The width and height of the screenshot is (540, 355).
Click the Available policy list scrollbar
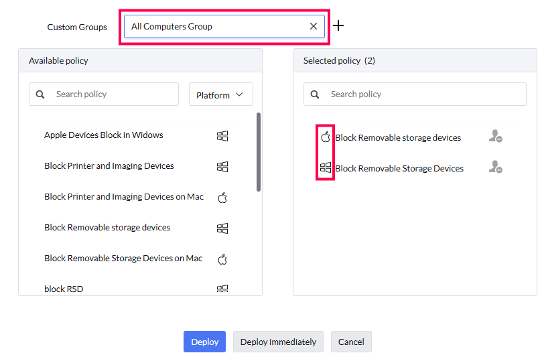(x=259, y=153)
